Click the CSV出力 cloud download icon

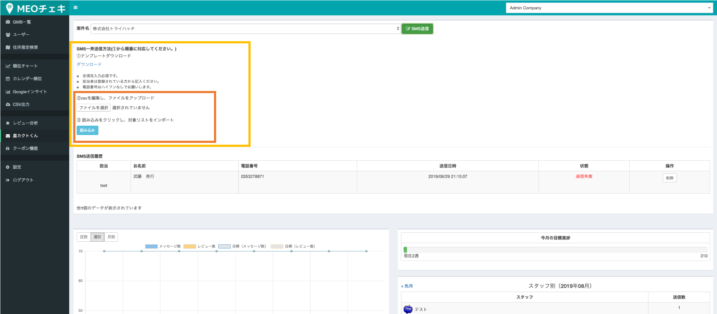pos(8,105)
